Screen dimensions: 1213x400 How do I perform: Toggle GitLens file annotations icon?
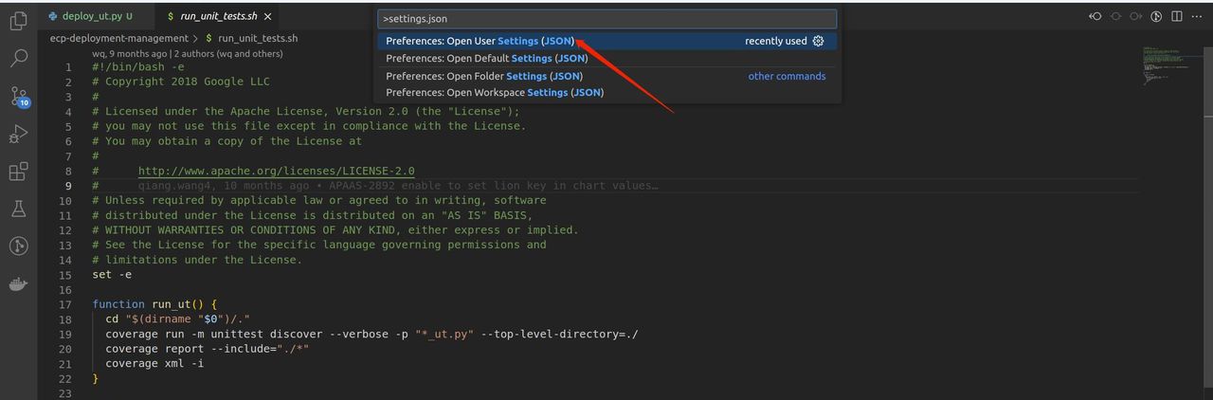tap(1156, 16)
